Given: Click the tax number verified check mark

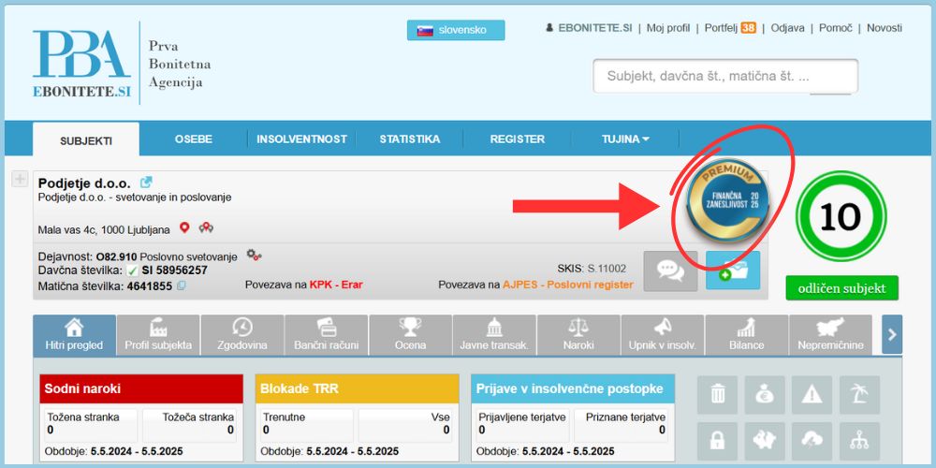Looking at the screenshot, I should click(x=133, y=271).
